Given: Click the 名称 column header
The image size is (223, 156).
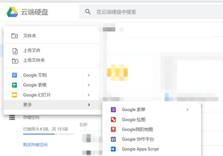Looking at the screenshot, I should [x=83, y=124].
